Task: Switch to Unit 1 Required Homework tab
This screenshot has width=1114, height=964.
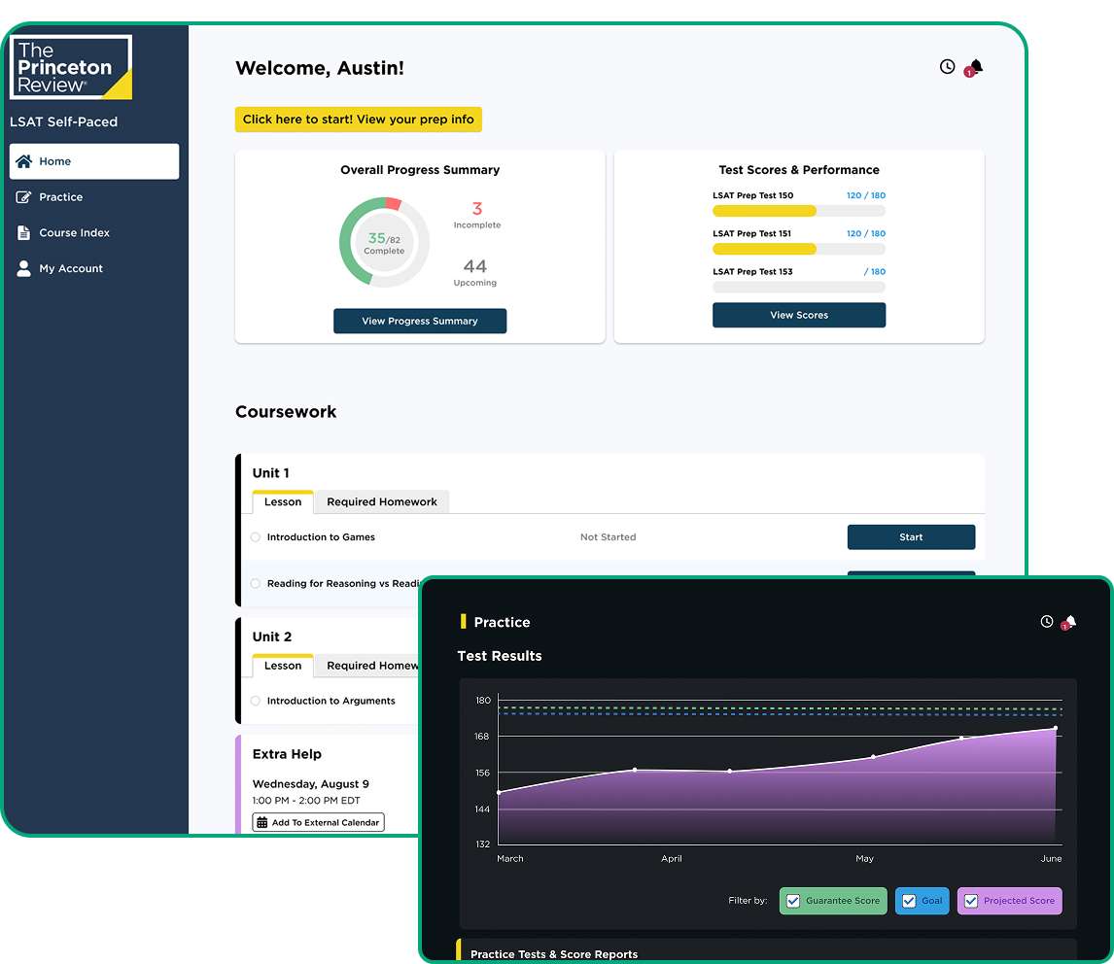Action: tap(381, 502)
